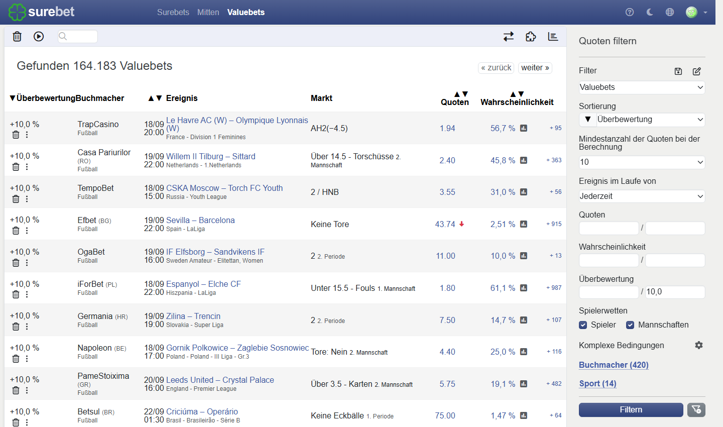Viewport: 723px width, 427px height.
Task: Open the Valuebets tab
Action: [x=246, y=12]
